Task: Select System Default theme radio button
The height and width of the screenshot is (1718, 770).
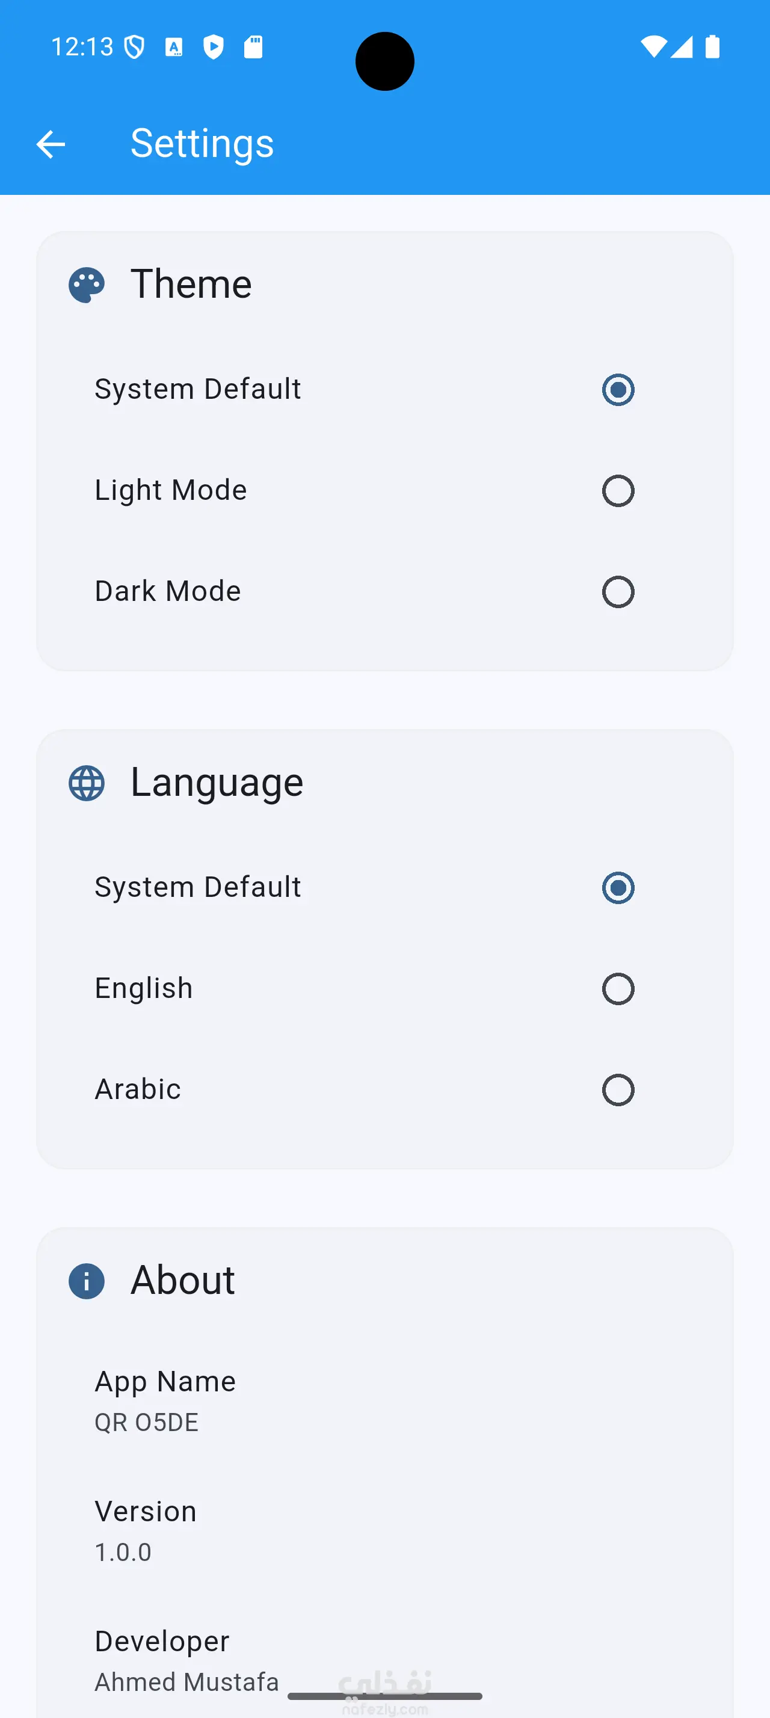Action: [x=618, y=389]
